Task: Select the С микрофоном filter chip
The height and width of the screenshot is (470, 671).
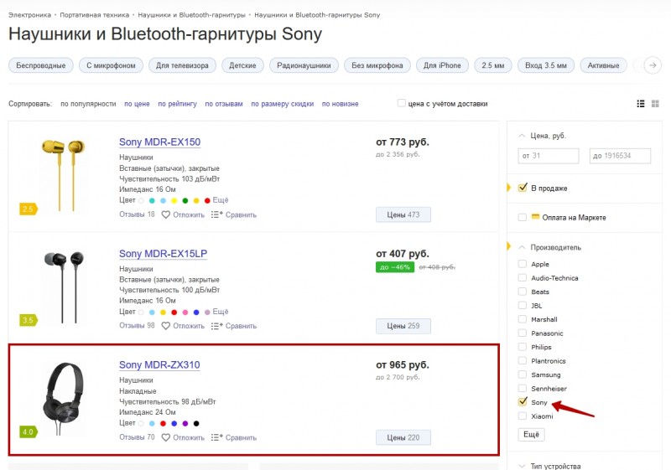Action: pyautogui.click(x=111, y=65)
